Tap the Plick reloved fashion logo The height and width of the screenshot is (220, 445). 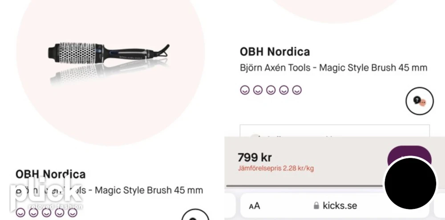pos(46,195)
